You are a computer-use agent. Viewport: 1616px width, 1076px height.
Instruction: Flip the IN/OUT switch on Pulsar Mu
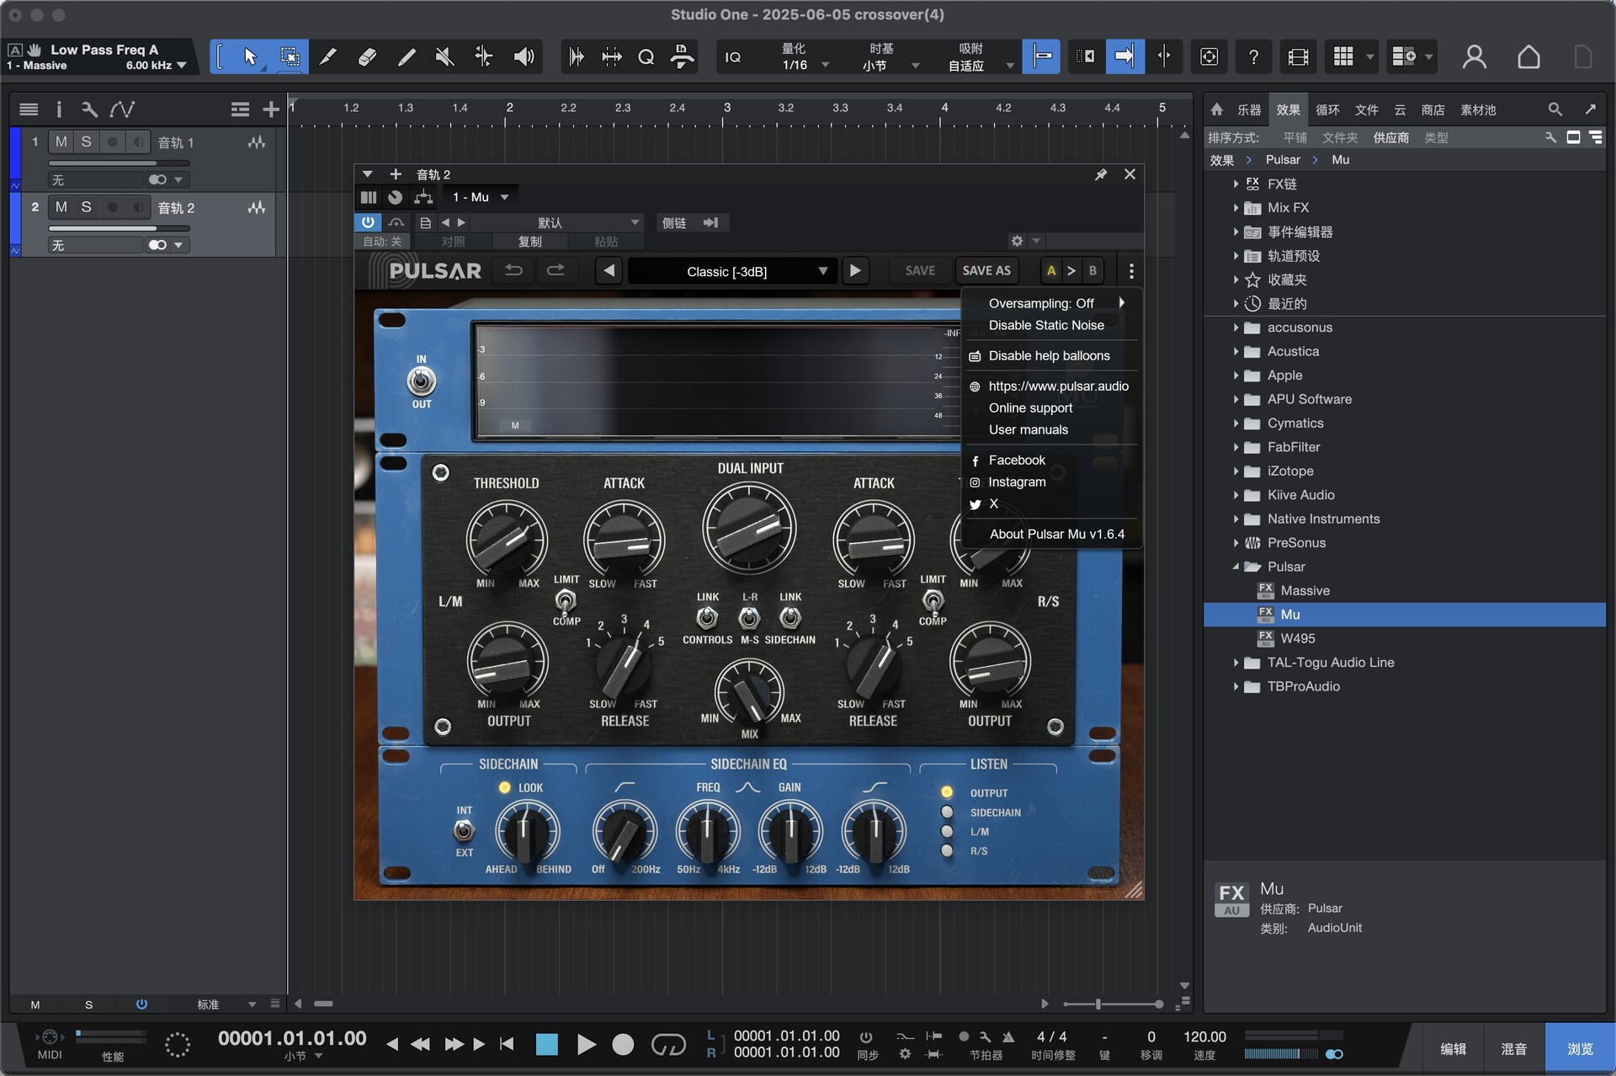tap(421, 381)
